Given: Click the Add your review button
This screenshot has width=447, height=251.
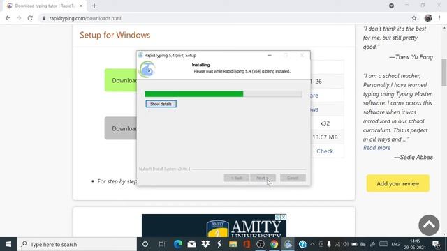Looking at the screenshot, I should tap(397, 183).
